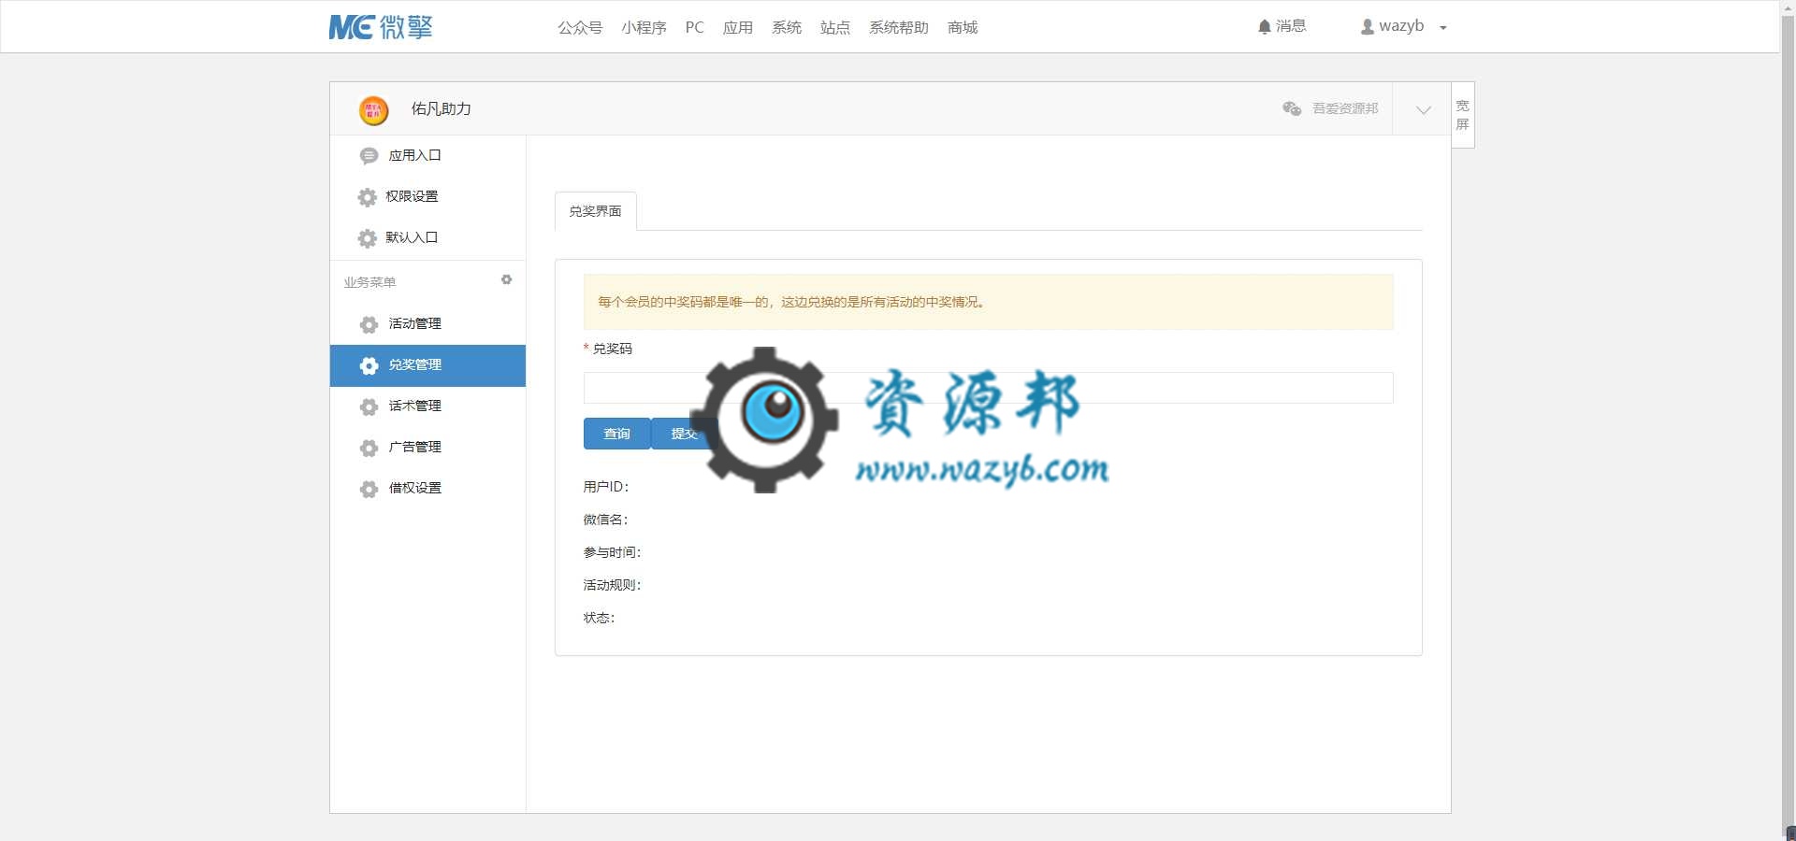The height and width of the screenshot is (841, 1796).
Task: Click the 微擎 logo
Action: [381, 27]
